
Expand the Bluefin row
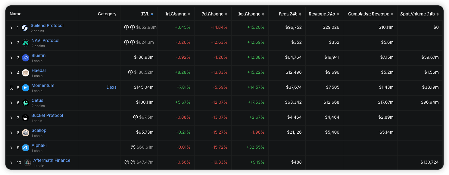point(11,58)
